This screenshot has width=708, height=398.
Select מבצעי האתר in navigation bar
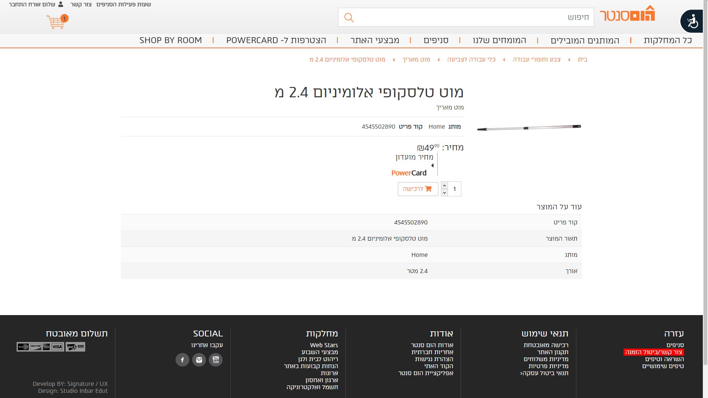pyautogui.click(x=375, y=40)
